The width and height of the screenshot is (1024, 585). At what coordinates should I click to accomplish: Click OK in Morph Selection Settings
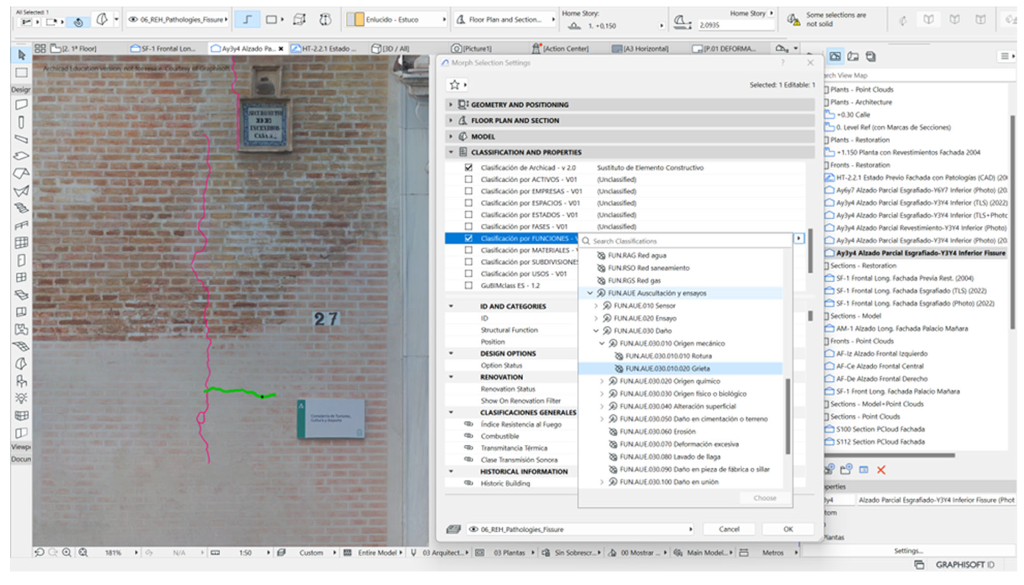point(788,529)
